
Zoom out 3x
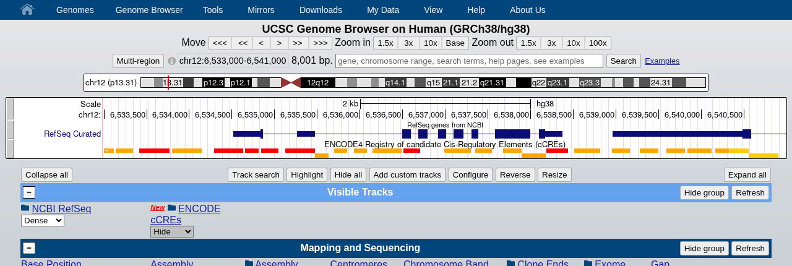click(551, 43)
